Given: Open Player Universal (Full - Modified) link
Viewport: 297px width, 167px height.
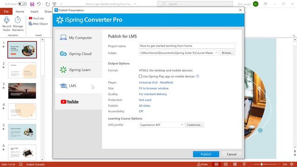Looking at the screenshot, I should (x=156, y=83).
